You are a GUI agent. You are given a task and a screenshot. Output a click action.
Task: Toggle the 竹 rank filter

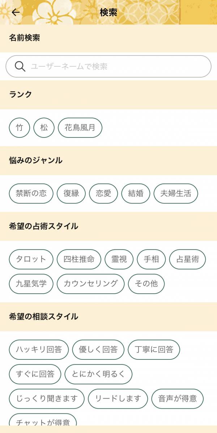[20, 128]
